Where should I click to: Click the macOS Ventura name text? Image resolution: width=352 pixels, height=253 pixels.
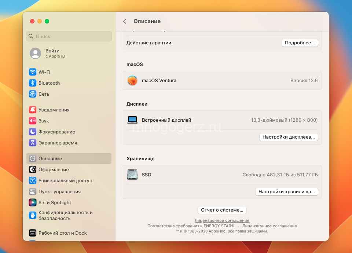[159, 81]
